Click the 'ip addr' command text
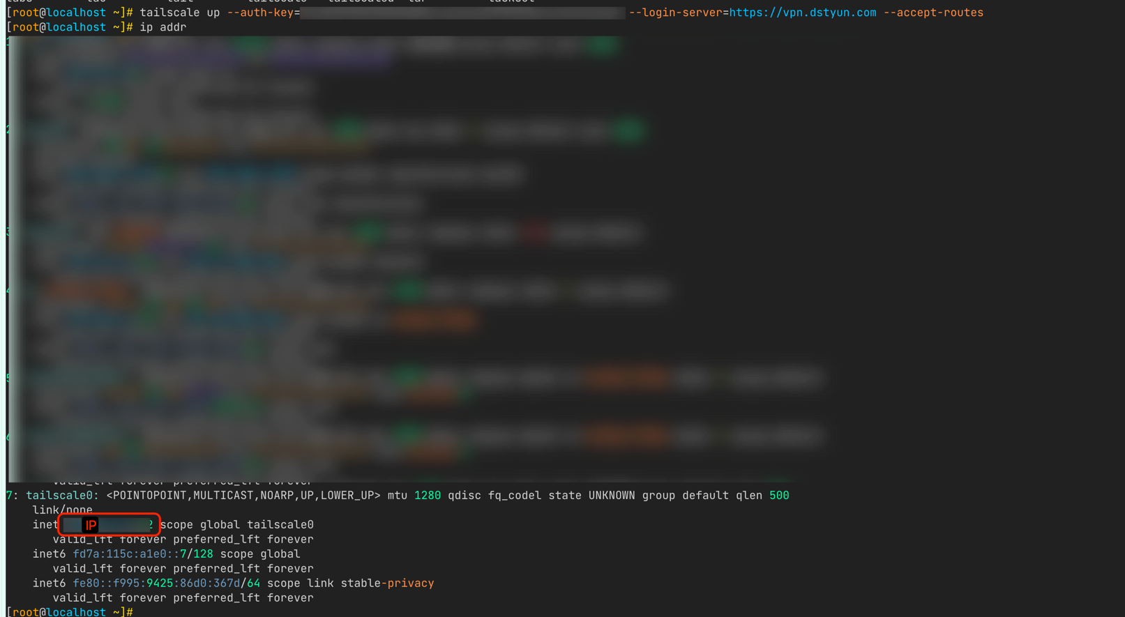 [163, 27]
